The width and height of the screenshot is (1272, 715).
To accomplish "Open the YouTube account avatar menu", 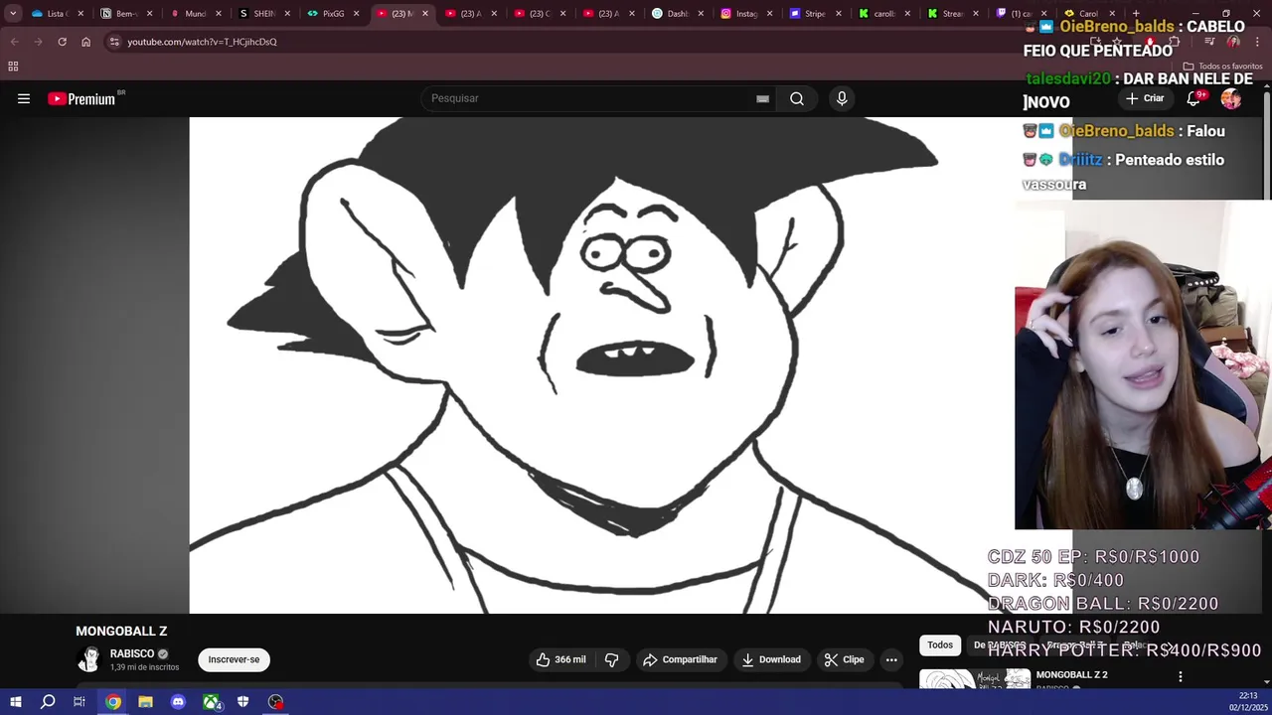I will (x=1231, y=98).
